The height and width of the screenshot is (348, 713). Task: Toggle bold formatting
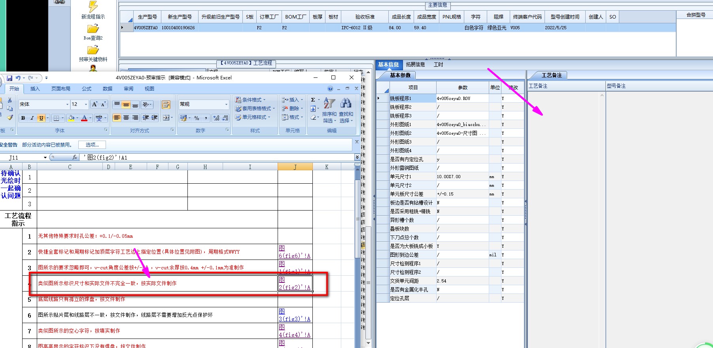[23, 118]
